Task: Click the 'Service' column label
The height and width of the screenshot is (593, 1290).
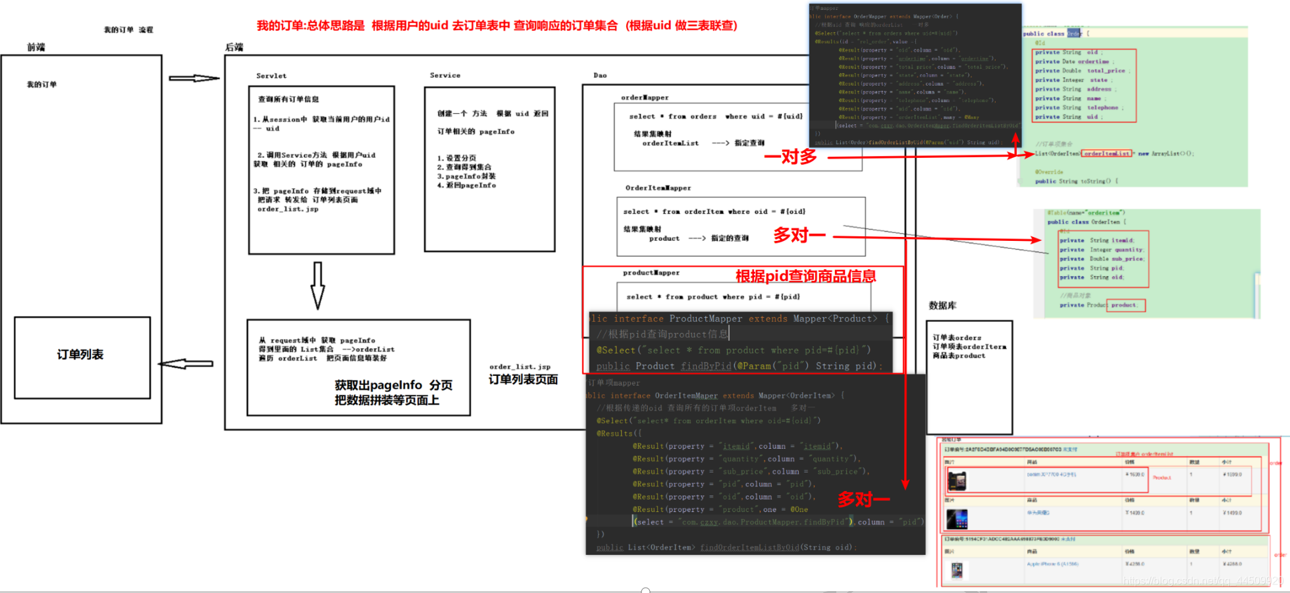Action: pyautogui.click(x=445, y=75)
